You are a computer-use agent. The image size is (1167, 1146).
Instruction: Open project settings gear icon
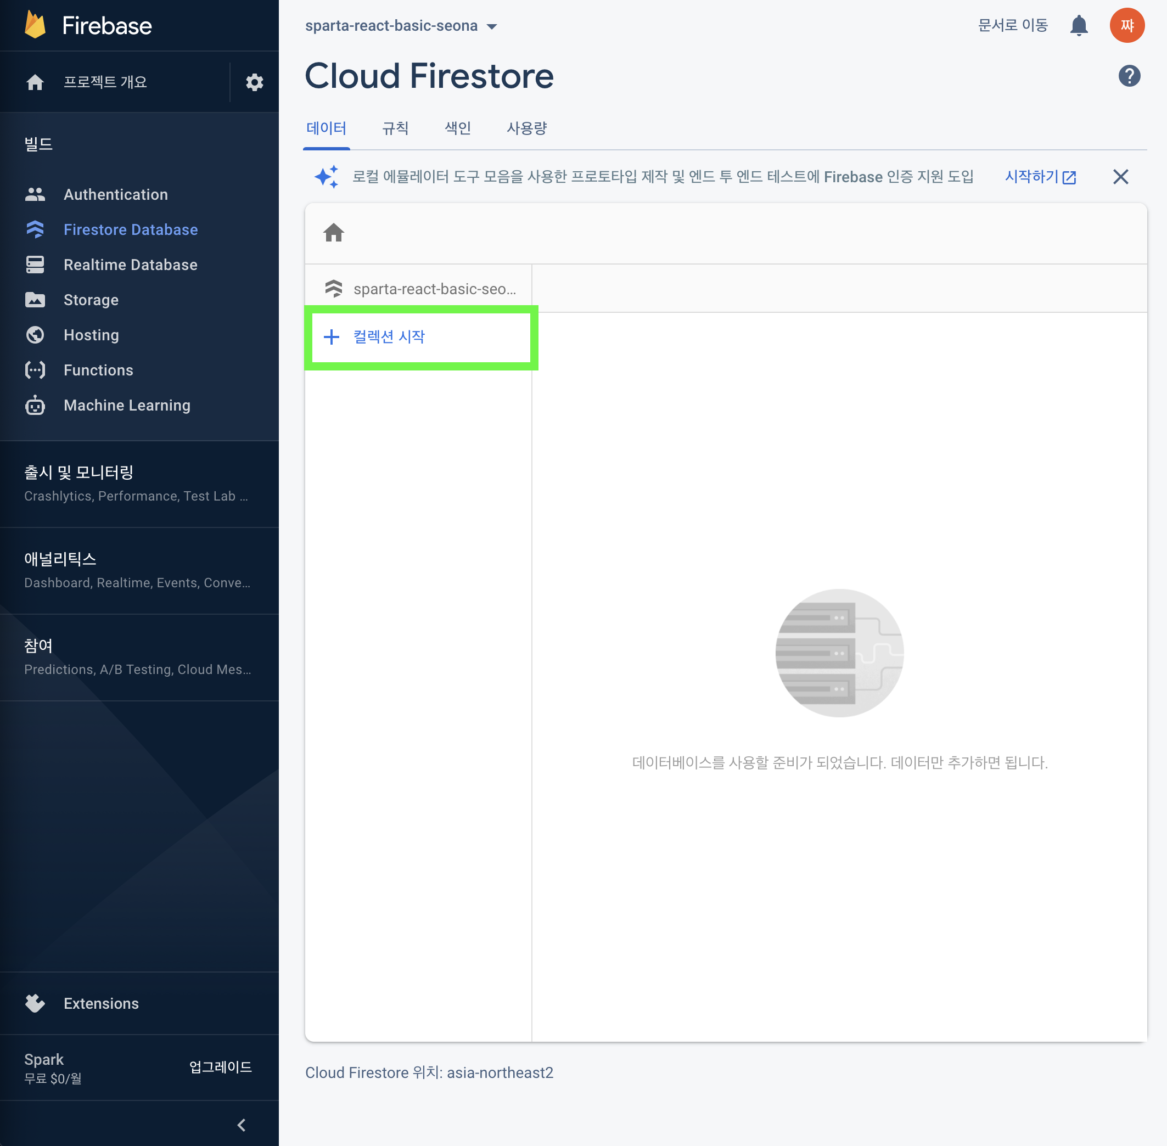point(255,82)
